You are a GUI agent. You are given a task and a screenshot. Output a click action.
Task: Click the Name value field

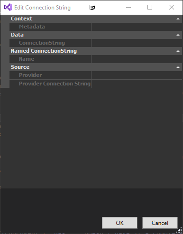(x=137, y=59)
